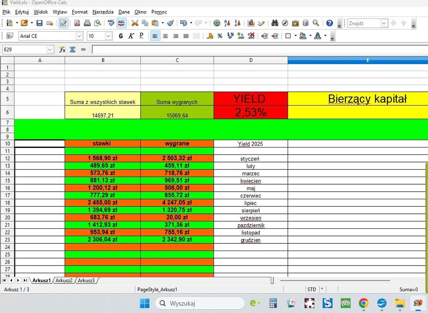Export directly as PDF

click(x=77, y=23)
